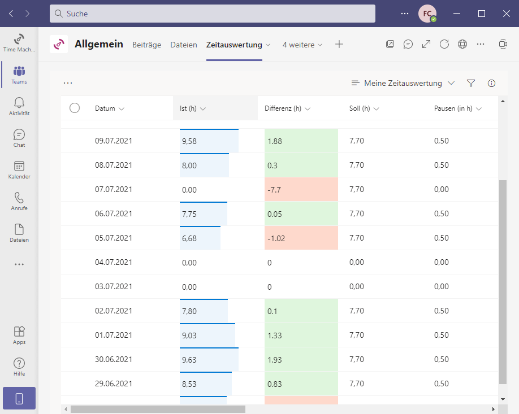Image resolution: width=519 pixels, height=414 pixels.
Task: Open the tab conversation chat icon
Action: click(408, 44)
